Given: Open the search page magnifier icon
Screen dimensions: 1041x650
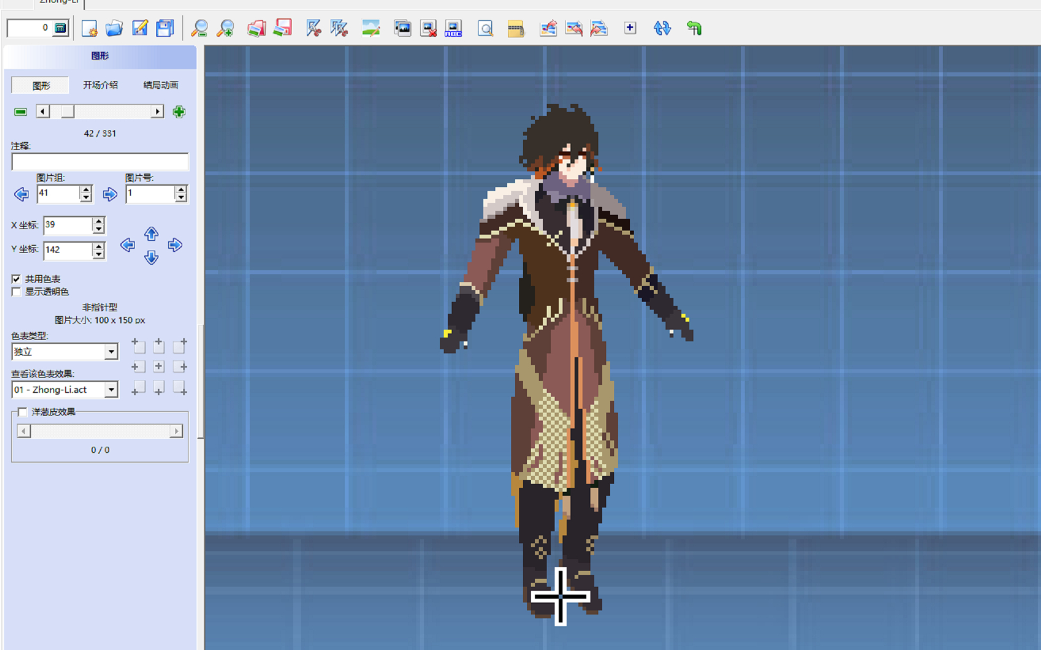Looking at the screenshot, I should point(485,28).
